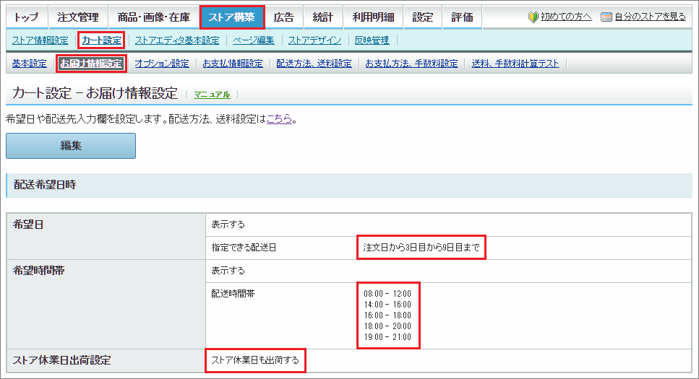Select ストアエディタ基本設定 in the submenu
This screenshot has height=379, width=699.
[176, 40]
